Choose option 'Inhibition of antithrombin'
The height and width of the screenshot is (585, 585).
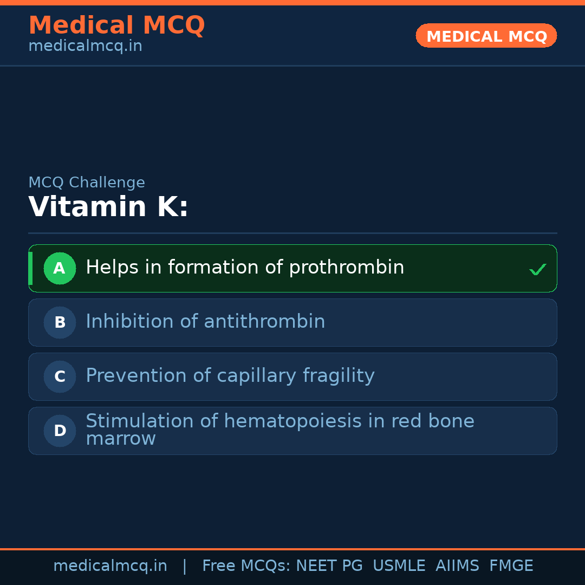[205, 322]
